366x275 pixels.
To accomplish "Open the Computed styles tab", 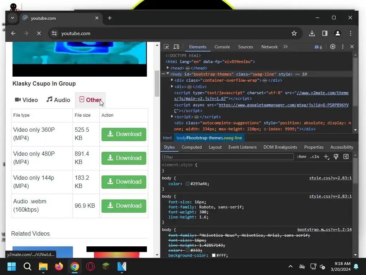I will point(192,147).
